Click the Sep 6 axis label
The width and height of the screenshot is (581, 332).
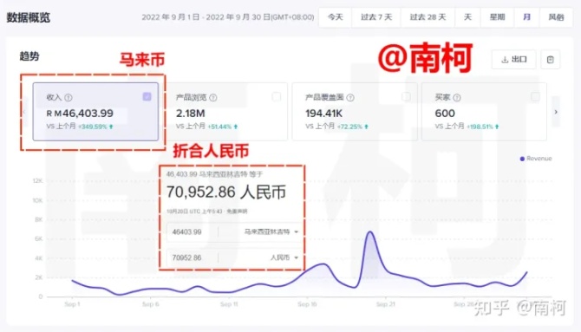coord(150,304)
